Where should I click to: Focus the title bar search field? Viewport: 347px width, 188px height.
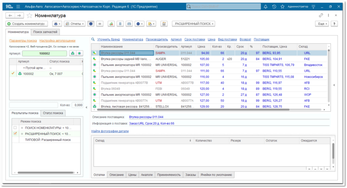223,6
